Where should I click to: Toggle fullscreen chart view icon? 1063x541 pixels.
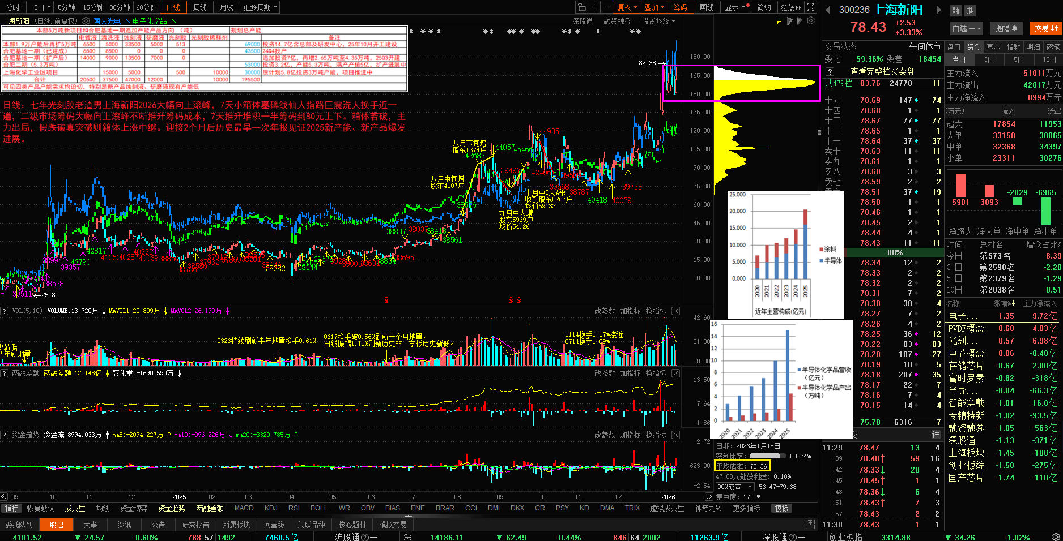click(811, 7)
